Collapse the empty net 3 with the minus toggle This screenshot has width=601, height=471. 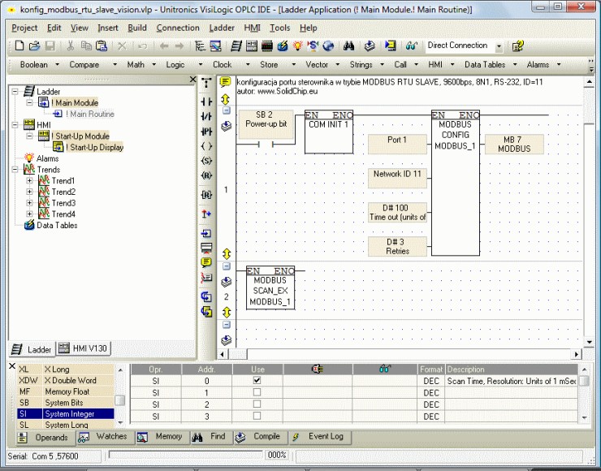(x=227, y=325)
